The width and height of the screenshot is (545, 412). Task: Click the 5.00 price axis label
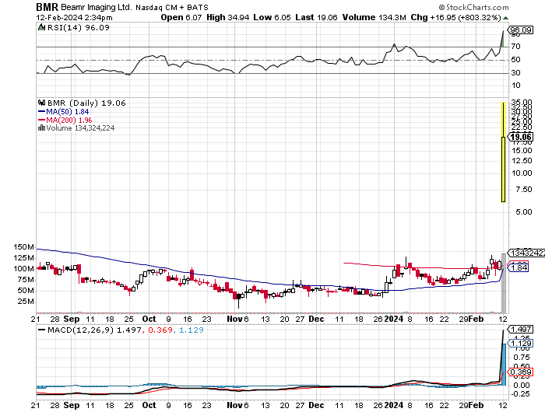pyautogui.click(x=524, y=211)
